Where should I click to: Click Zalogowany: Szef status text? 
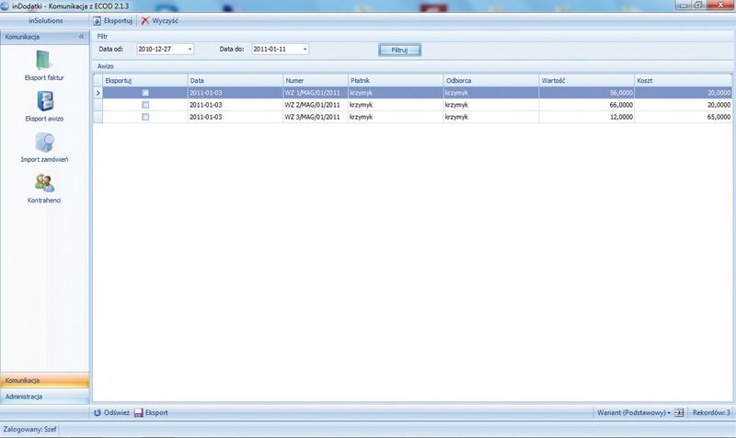(29, 429)
